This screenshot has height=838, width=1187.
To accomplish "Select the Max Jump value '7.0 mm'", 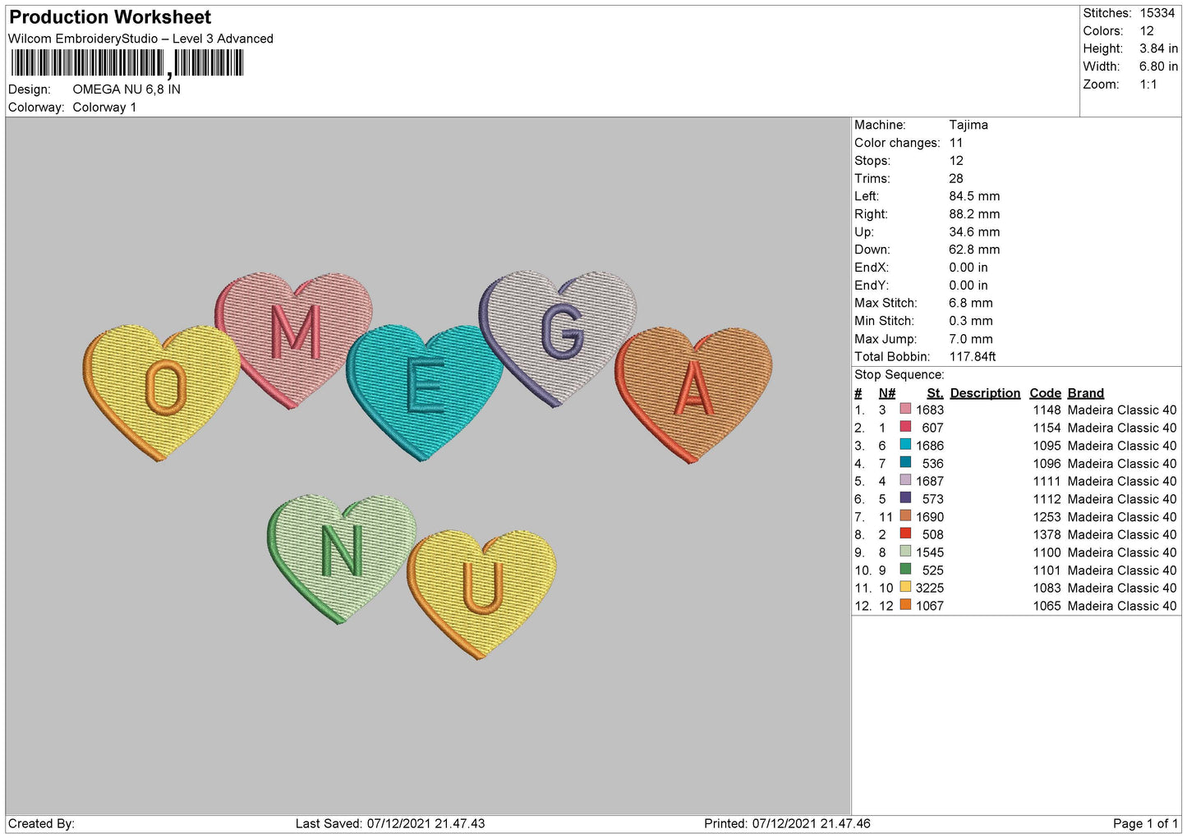I will [x=971, y=339].
